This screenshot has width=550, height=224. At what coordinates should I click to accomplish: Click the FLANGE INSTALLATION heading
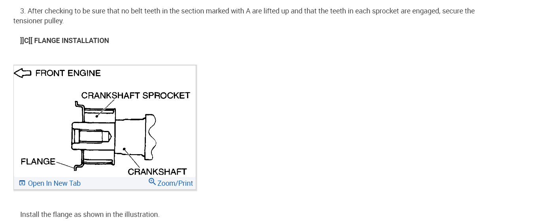coord(72,41)
